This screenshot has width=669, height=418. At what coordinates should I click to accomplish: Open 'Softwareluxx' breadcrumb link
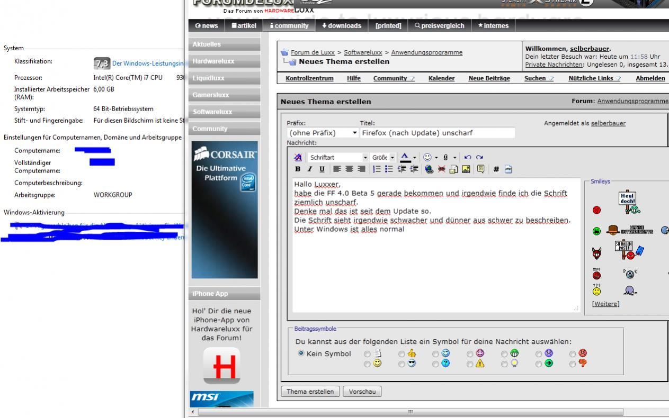(x=364, y=52)
